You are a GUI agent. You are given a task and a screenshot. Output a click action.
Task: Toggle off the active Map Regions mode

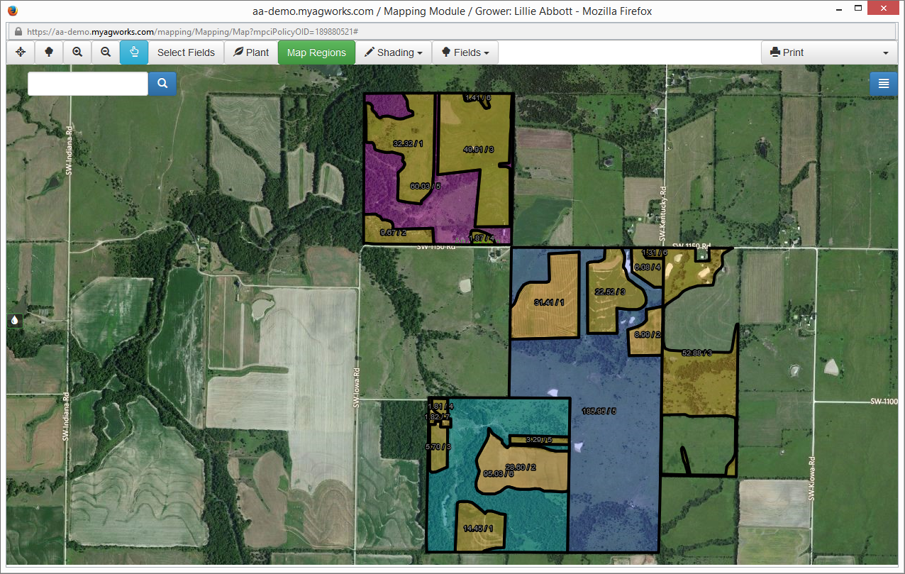[x=316, y=52]
